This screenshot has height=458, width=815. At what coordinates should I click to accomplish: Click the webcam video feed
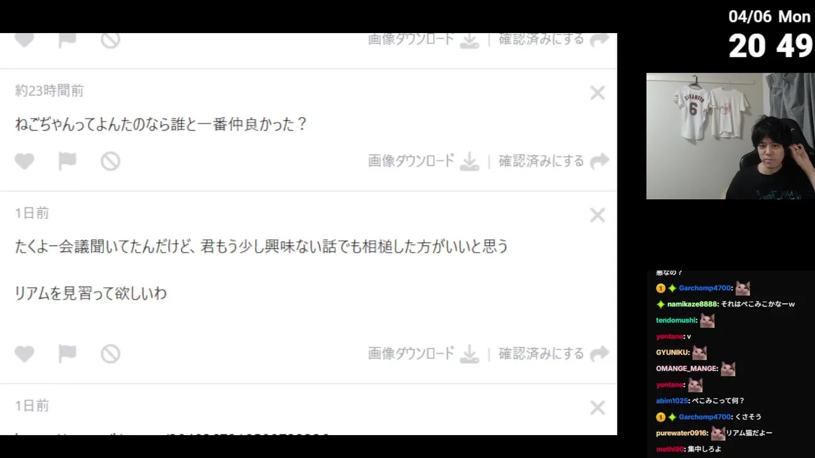click(x=730, y=136)
